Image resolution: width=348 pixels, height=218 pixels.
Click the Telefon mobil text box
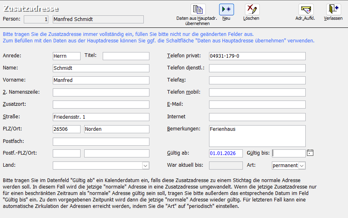[257, 92]
